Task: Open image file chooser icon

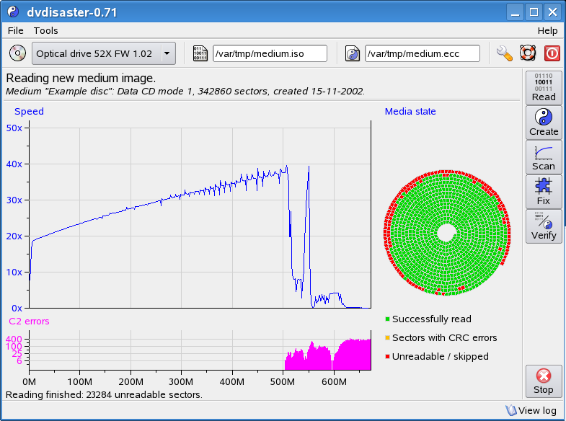Action: point(198,53)
